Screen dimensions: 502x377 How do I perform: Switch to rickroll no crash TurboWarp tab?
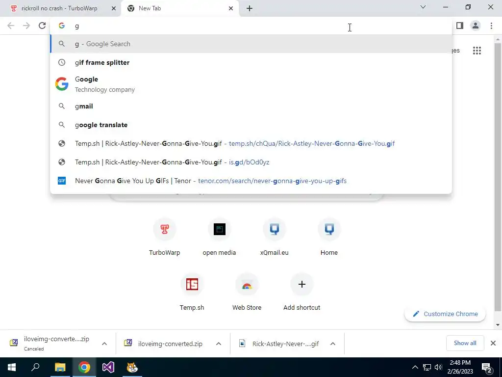coord(59,8)
